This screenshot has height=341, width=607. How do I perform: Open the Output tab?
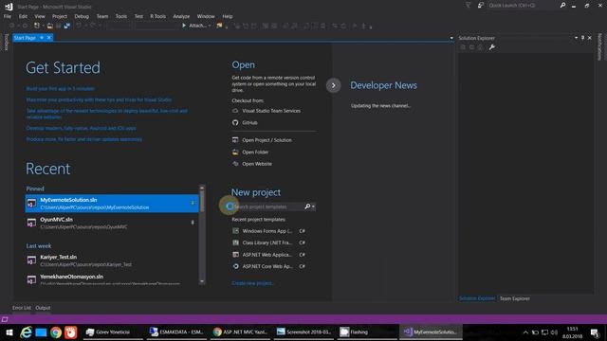click(x=43, y=308)
